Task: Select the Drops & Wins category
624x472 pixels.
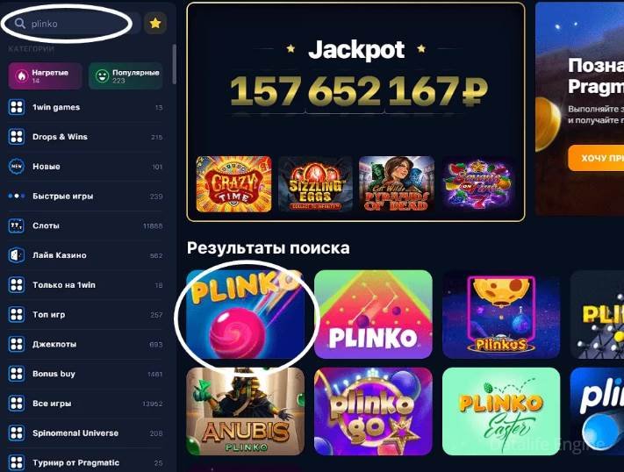Action: point(85,137)
